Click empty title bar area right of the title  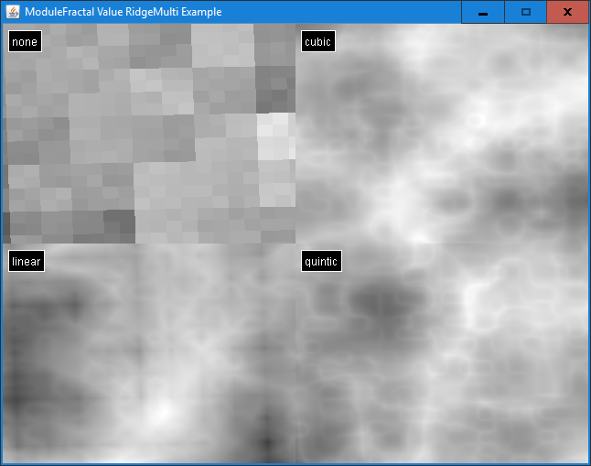pos(348,12)
